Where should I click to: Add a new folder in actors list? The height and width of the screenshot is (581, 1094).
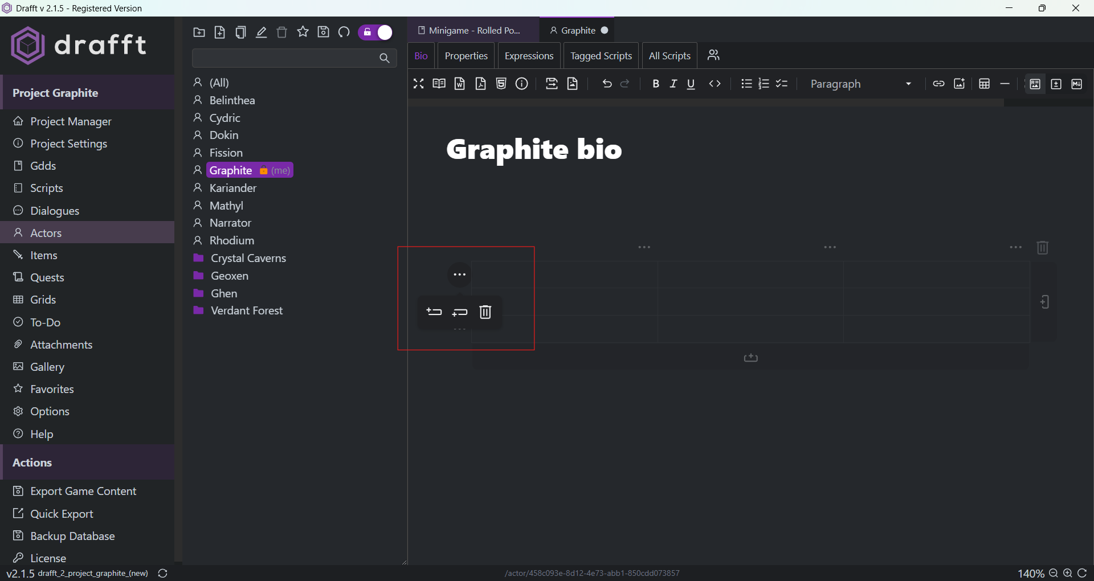[x=199, y=32]
